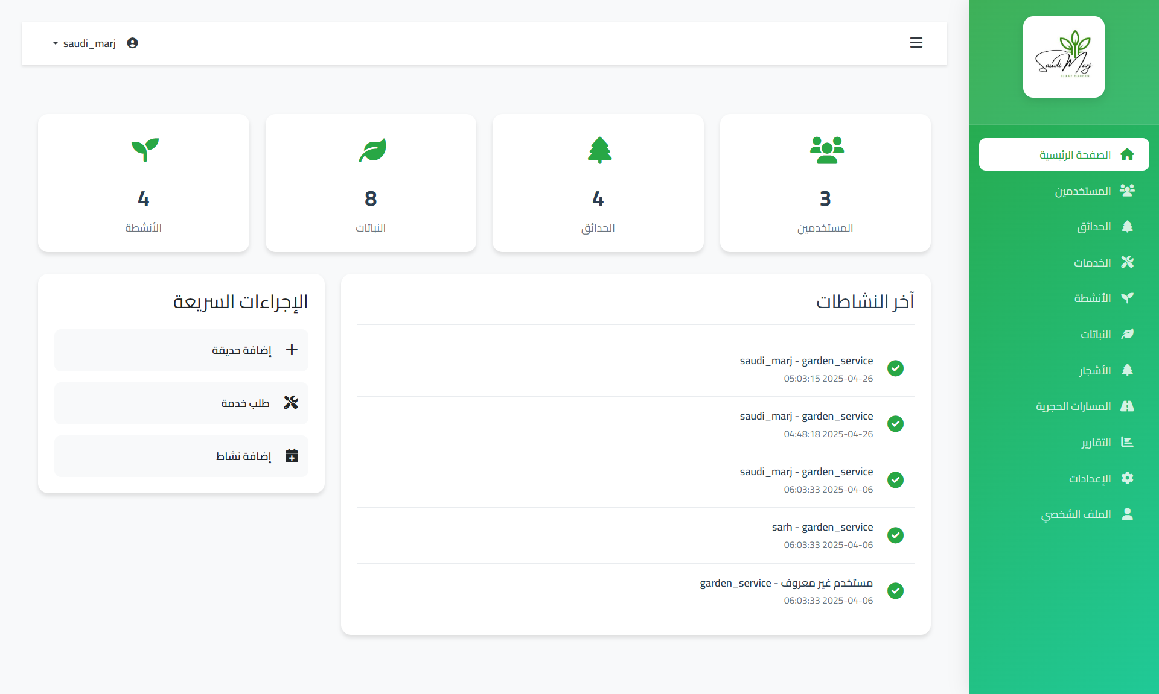Click the road icon next to المسارات الحجرية
The image size is (1159, 694).
1127,406
